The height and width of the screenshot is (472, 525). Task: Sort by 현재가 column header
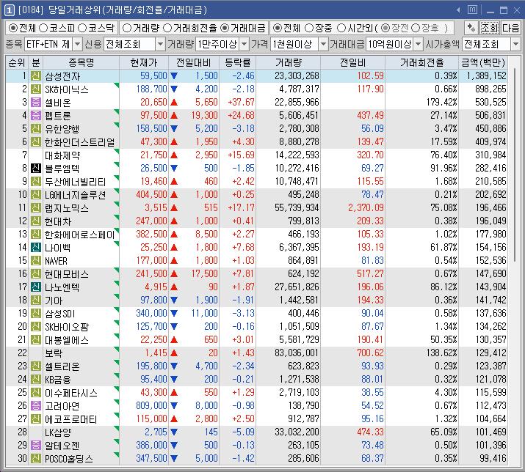pos(144,62)
